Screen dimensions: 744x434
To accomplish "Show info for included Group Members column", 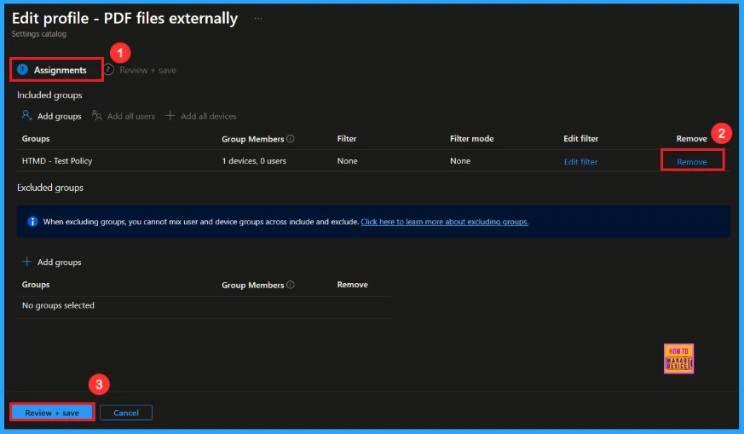I will coord(291,139).
